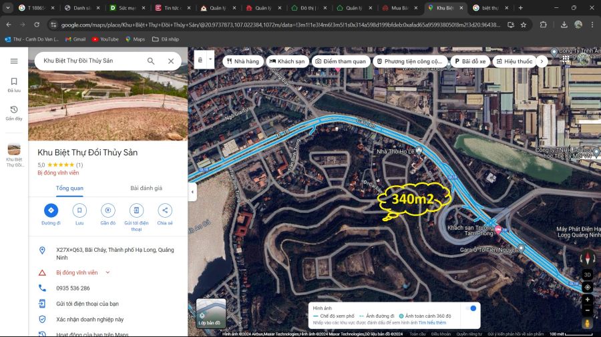Viewport: 601px width, 337px height.
Task: Collapse the side panel using arrow handle
Action: point(193,192)
